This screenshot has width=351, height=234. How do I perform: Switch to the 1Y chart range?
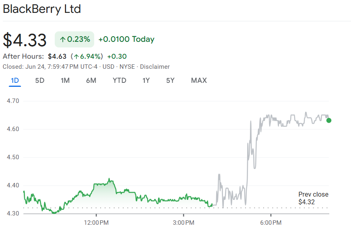(146, 80)
